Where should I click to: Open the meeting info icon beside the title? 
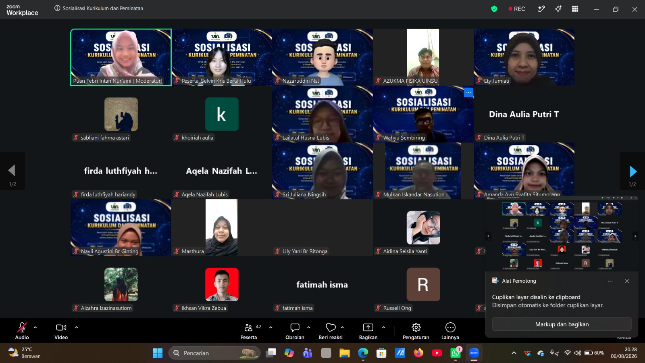(57, 8)
